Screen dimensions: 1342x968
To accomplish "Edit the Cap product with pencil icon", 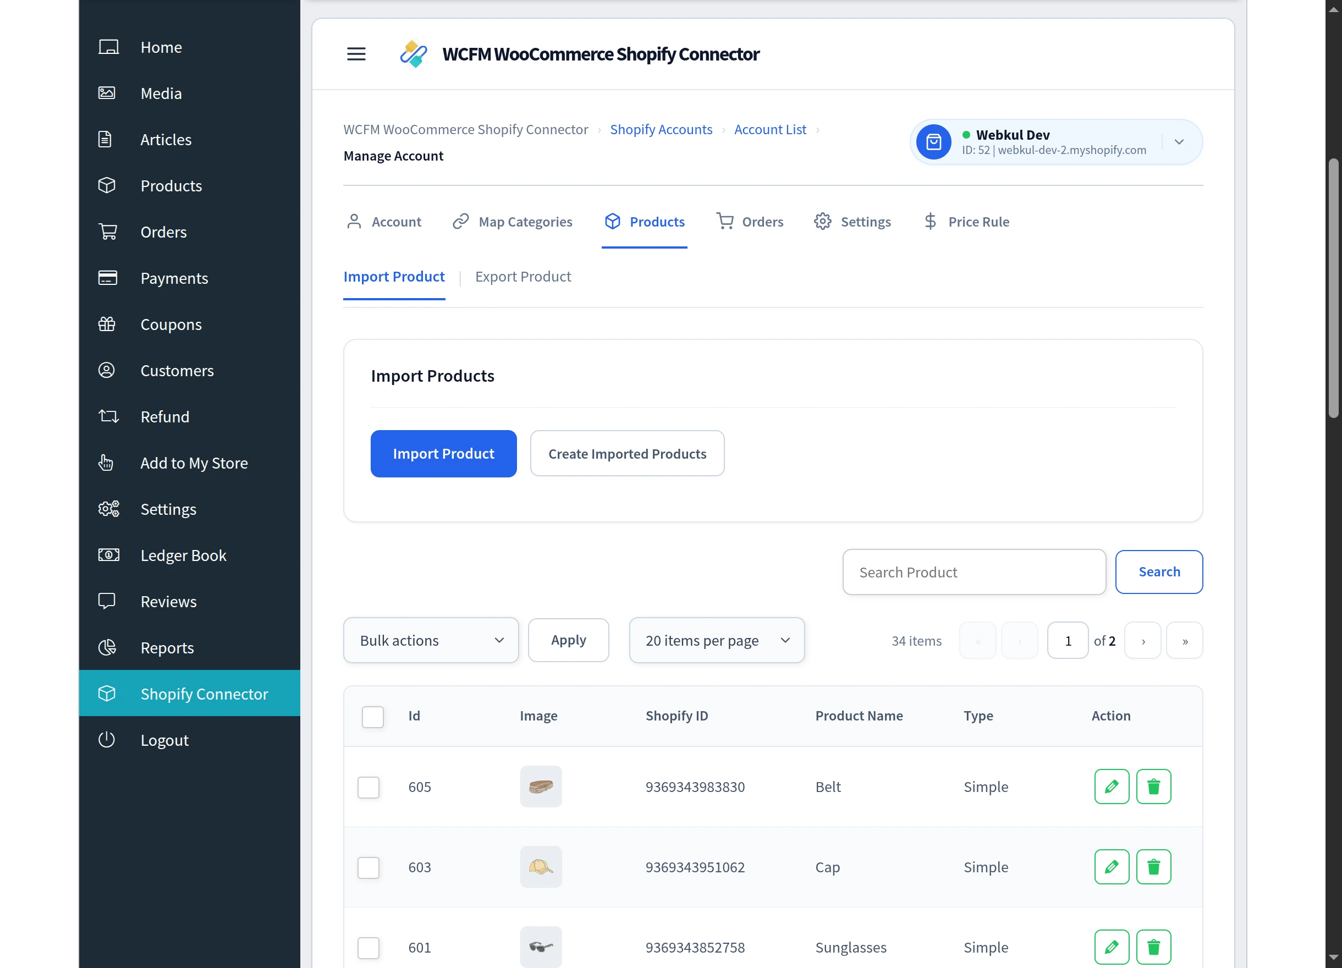I will (x=1112, y=867).
